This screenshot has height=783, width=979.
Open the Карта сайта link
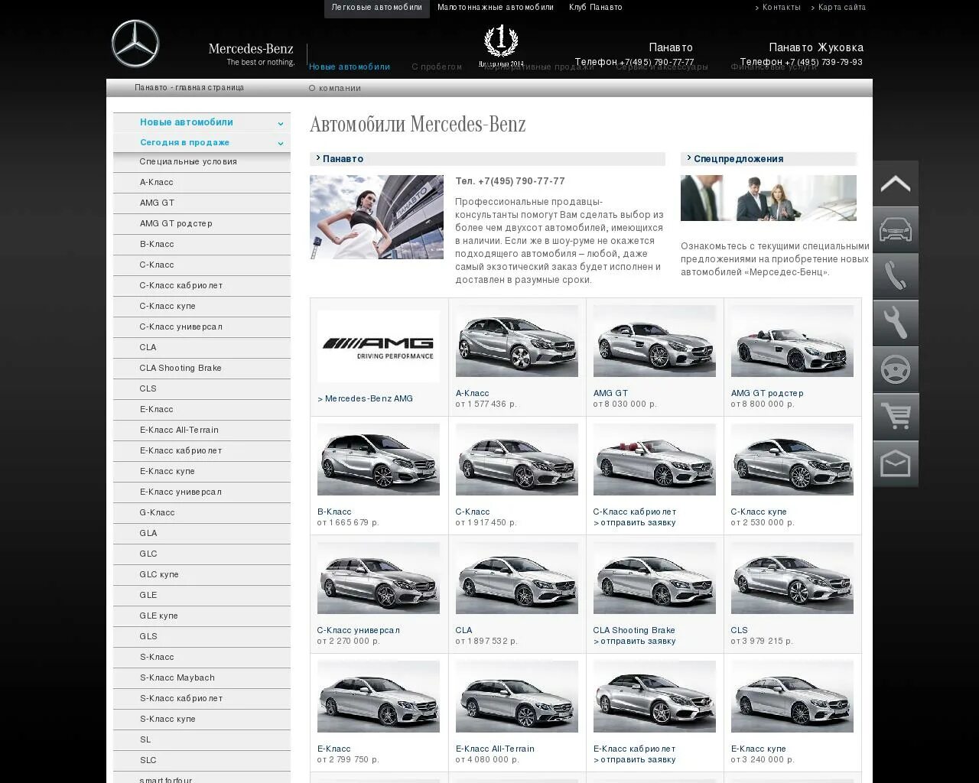tap(842, 8)
